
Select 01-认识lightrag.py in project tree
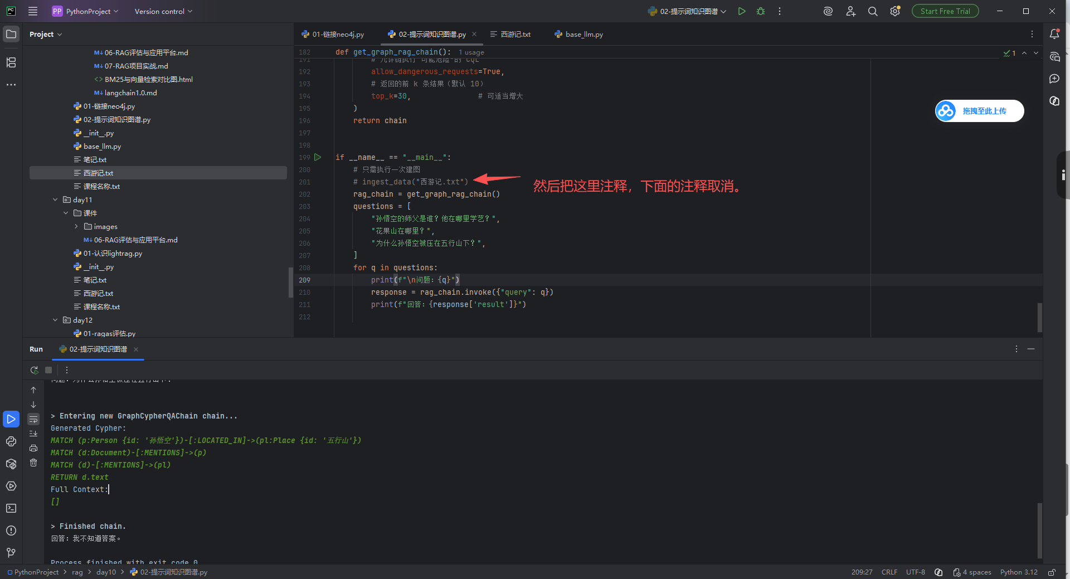[113, 253]
